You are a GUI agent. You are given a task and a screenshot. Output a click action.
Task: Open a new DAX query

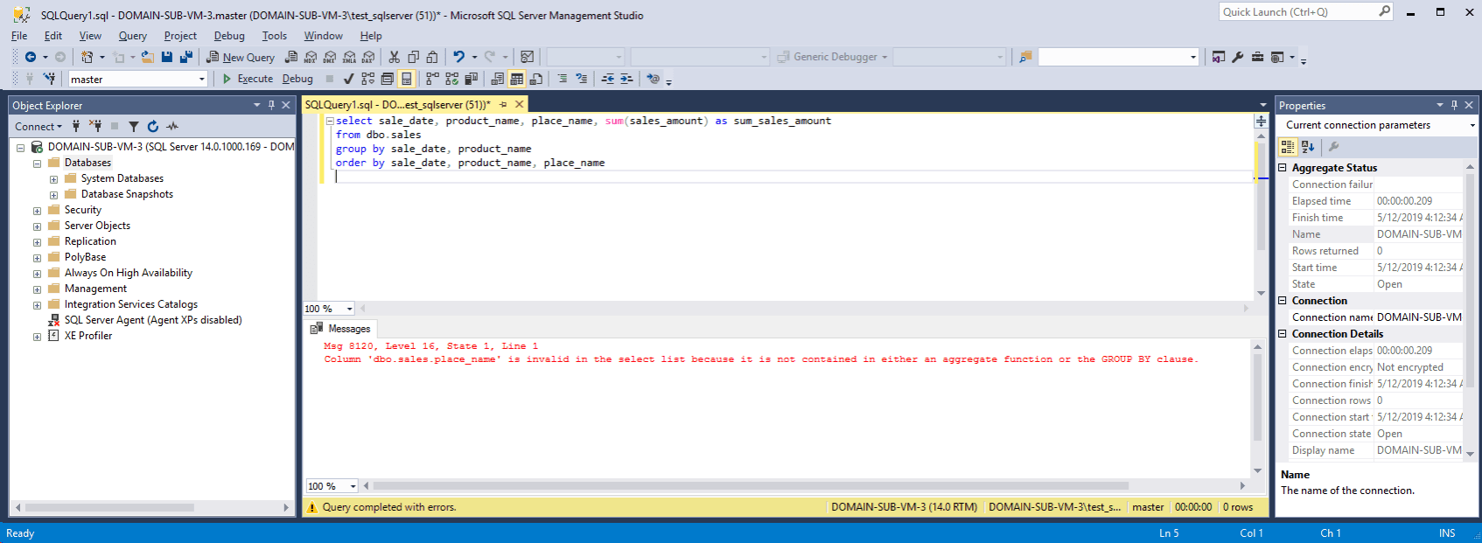[368, 57]
